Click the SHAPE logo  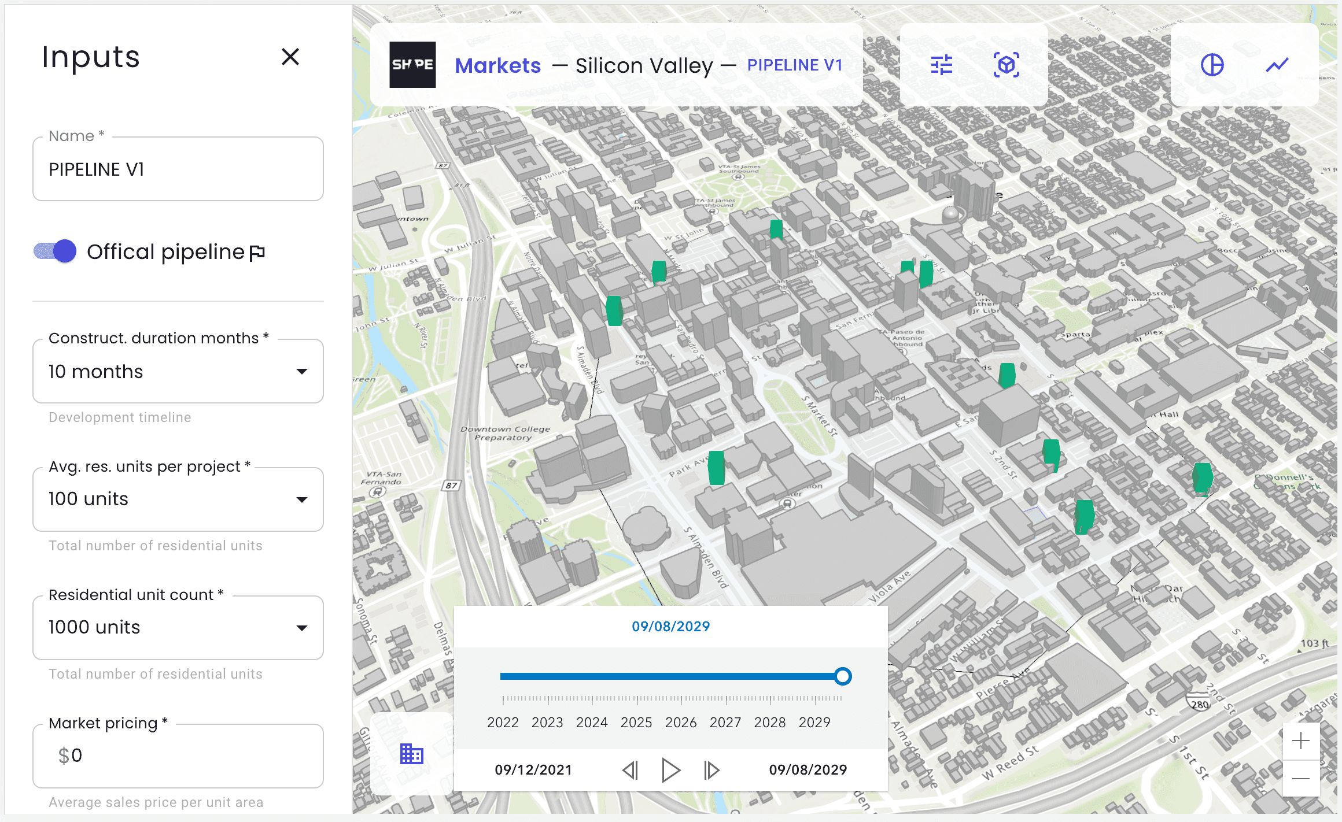[x=412, y=65]
